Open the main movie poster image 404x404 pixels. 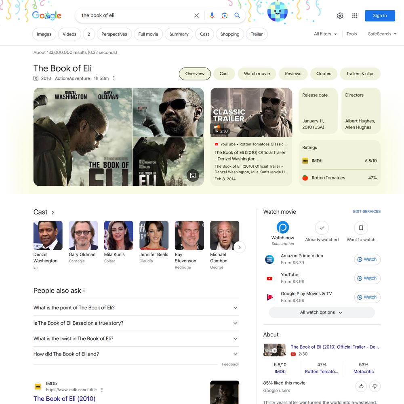point(83,137)
